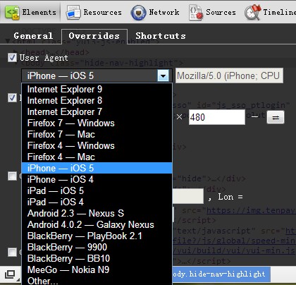This screenshot has width=296, height=285.
Task: Toggle the User Agent checkbox
Action: click(12, 58)
